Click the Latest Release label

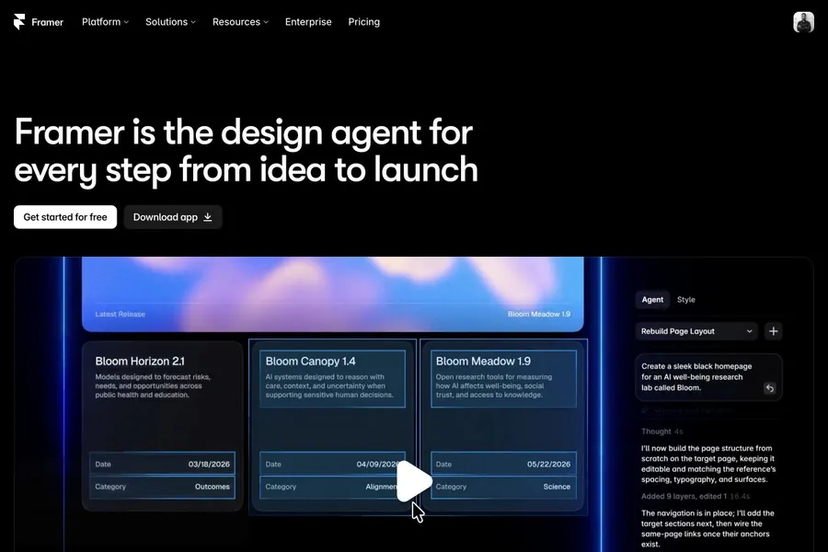(x=120, y=314)
